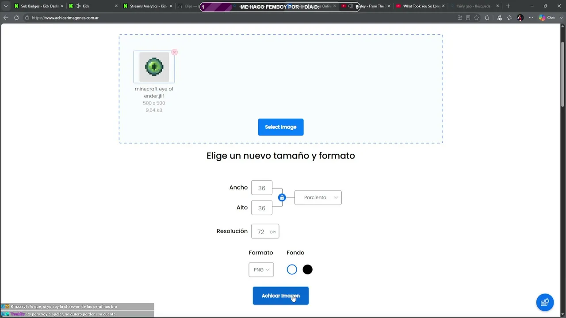Close the 'What Took You So Long' tab
566x318 pixels.
443,6
